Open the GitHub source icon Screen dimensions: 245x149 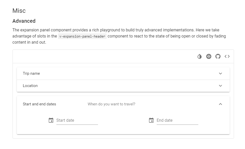tap(218, 56)
